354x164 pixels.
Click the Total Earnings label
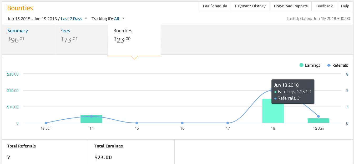(109, 146)
